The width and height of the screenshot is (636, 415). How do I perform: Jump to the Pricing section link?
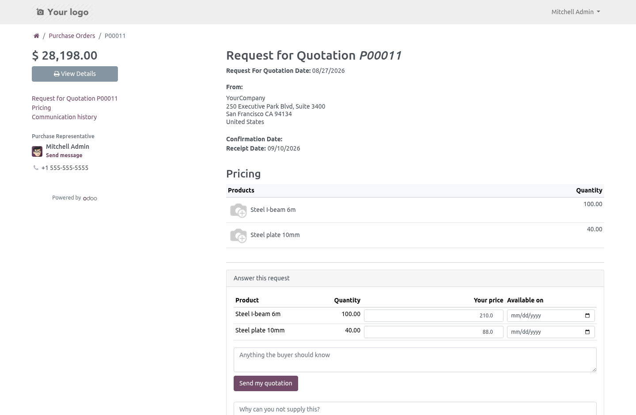click(42, 108)
